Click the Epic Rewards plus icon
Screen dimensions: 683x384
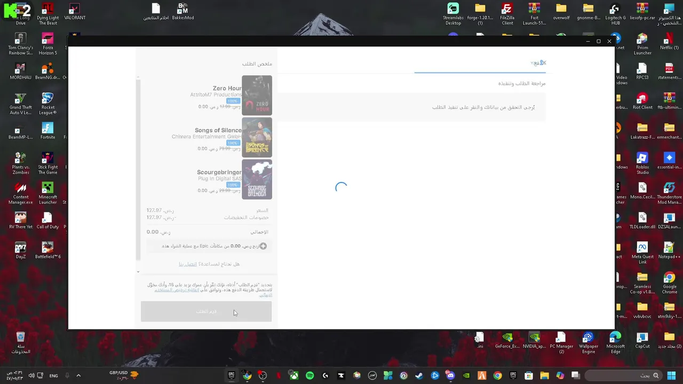pos(263,246)
